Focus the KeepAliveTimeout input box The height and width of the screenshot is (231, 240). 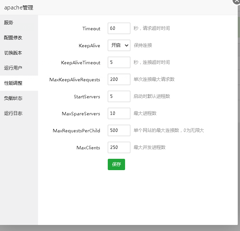click(119, 62)
